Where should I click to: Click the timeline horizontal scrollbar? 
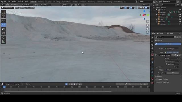(57, 91)
